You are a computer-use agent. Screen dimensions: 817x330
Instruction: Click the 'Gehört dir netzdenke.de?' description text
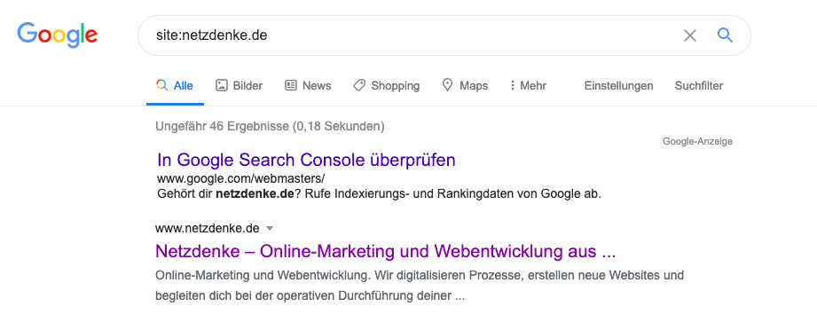[x=380, y=195]
